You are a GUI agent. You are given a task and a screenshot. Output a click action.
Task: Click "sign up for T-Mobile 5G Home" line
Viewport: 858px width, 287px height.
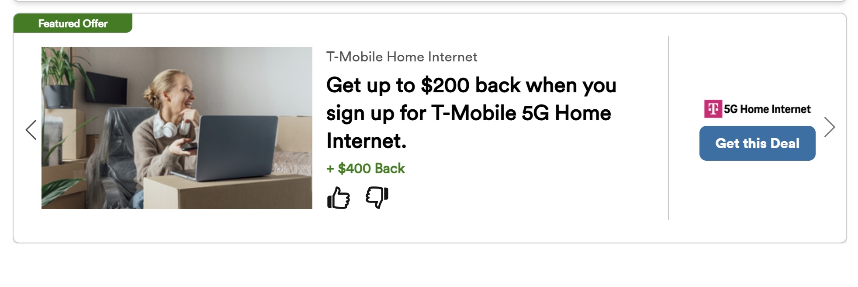click(468, 113)
